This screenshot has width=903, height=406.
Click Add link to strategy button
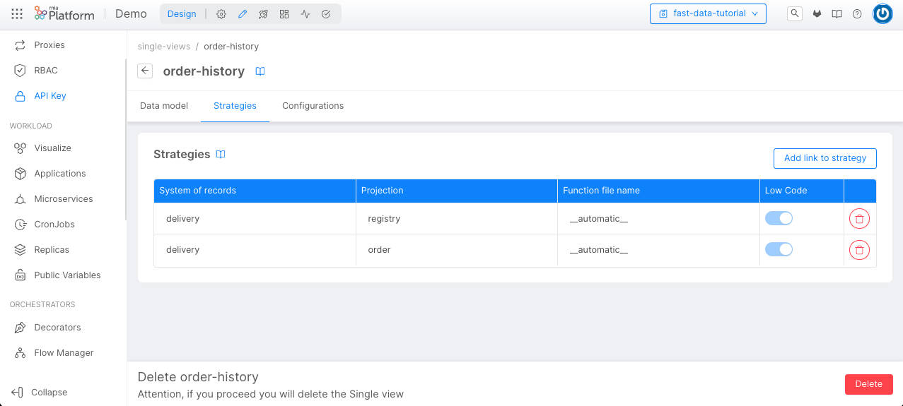pyautogui.click(x=825, y=158)
